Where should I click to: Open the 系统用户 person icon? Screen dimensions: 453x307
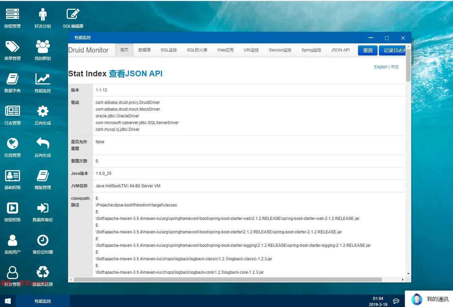pyautogui.click(x=12, y=244)
